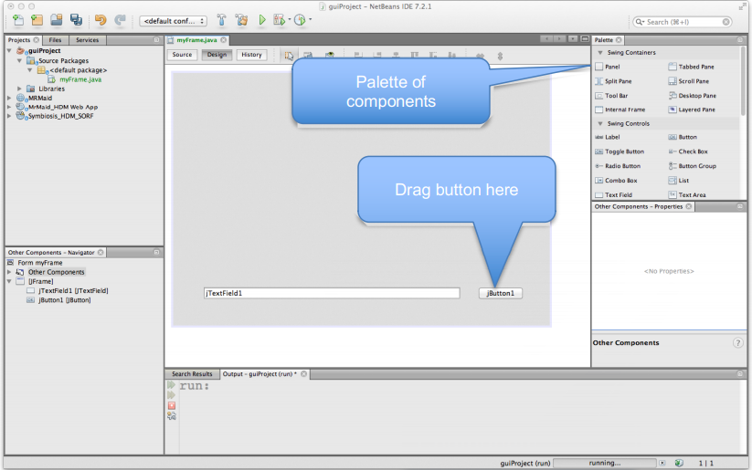
Task: Open the default configuration dropdown
Action: coord(173,21)
